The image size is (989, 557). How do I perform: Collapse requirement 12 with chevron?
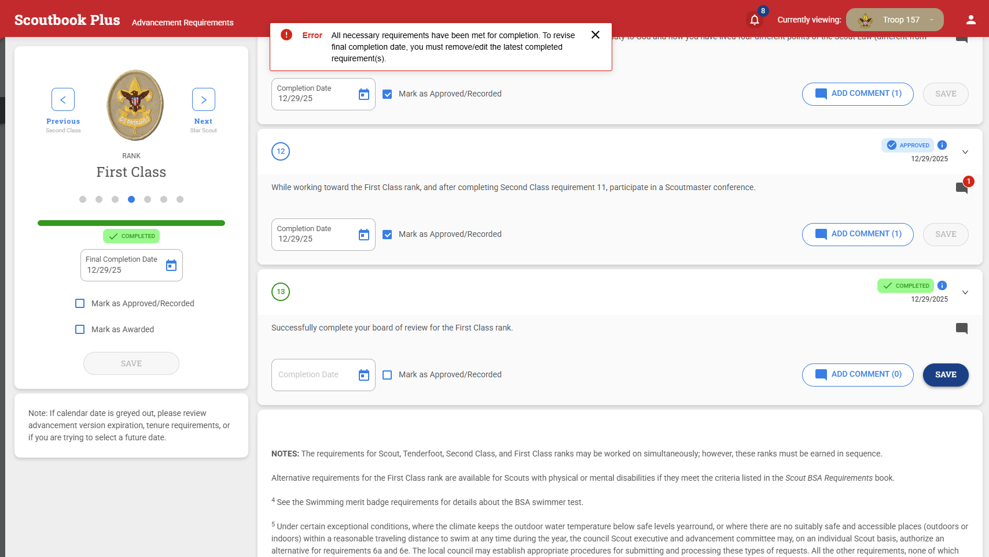[965, 152]
